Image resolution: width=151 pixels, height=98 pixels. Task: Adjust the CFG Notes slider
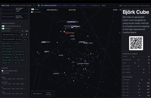click(x=144, y=69)
